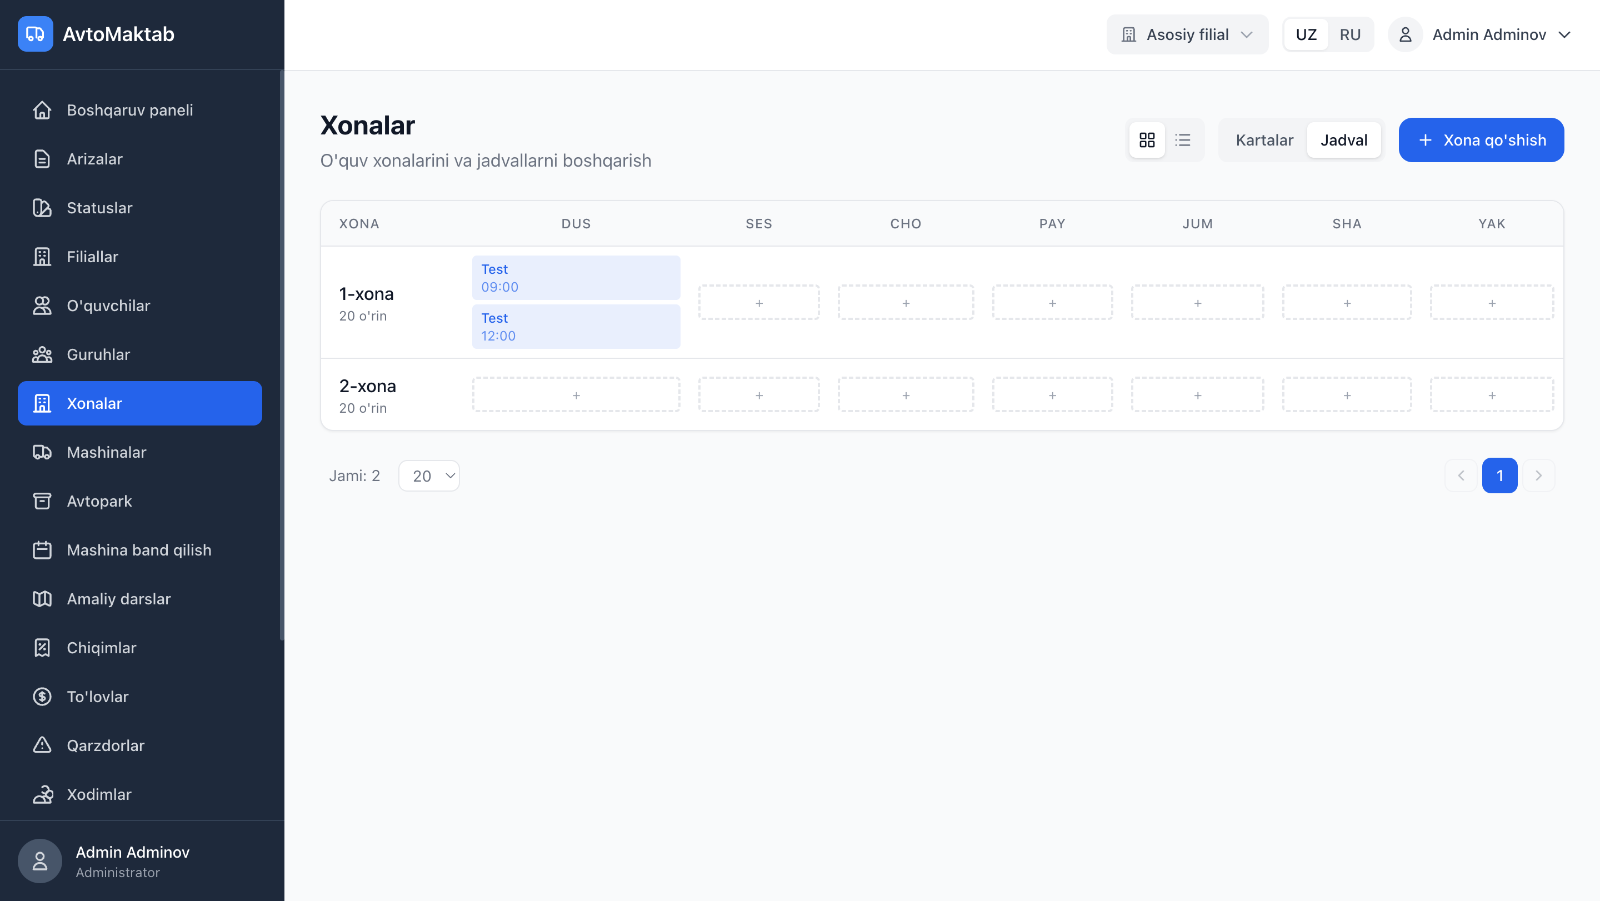Click the Xona qo'shish button

click(1481, 140)
